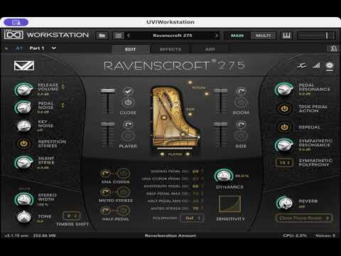Click the Una Corda learn arrow icon
341x256 pixels.
coord(105,174)
